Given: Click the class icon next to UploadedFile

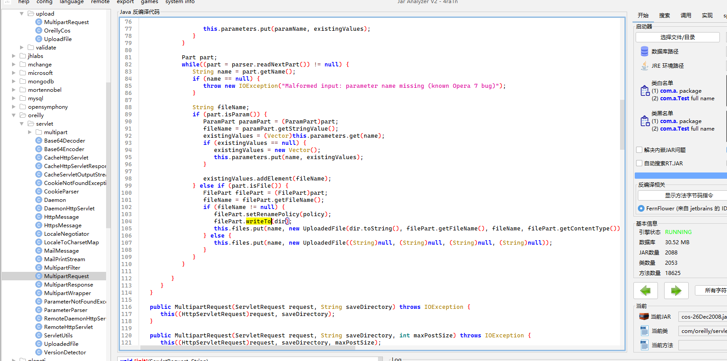Looking at the screenshot, I should [x=39, y=344].
